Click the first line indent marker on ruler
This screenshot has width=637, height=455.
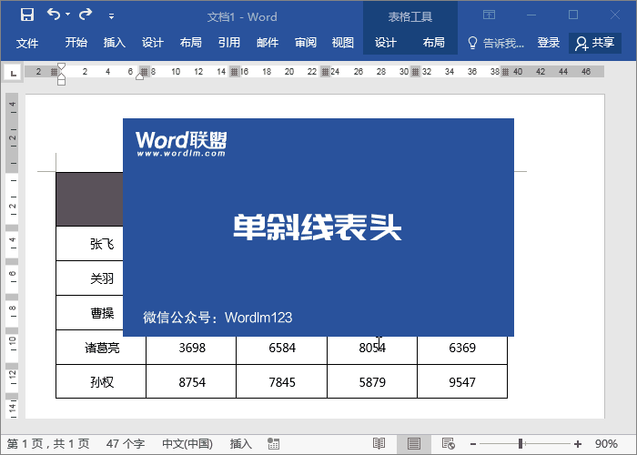pos(61,66)
